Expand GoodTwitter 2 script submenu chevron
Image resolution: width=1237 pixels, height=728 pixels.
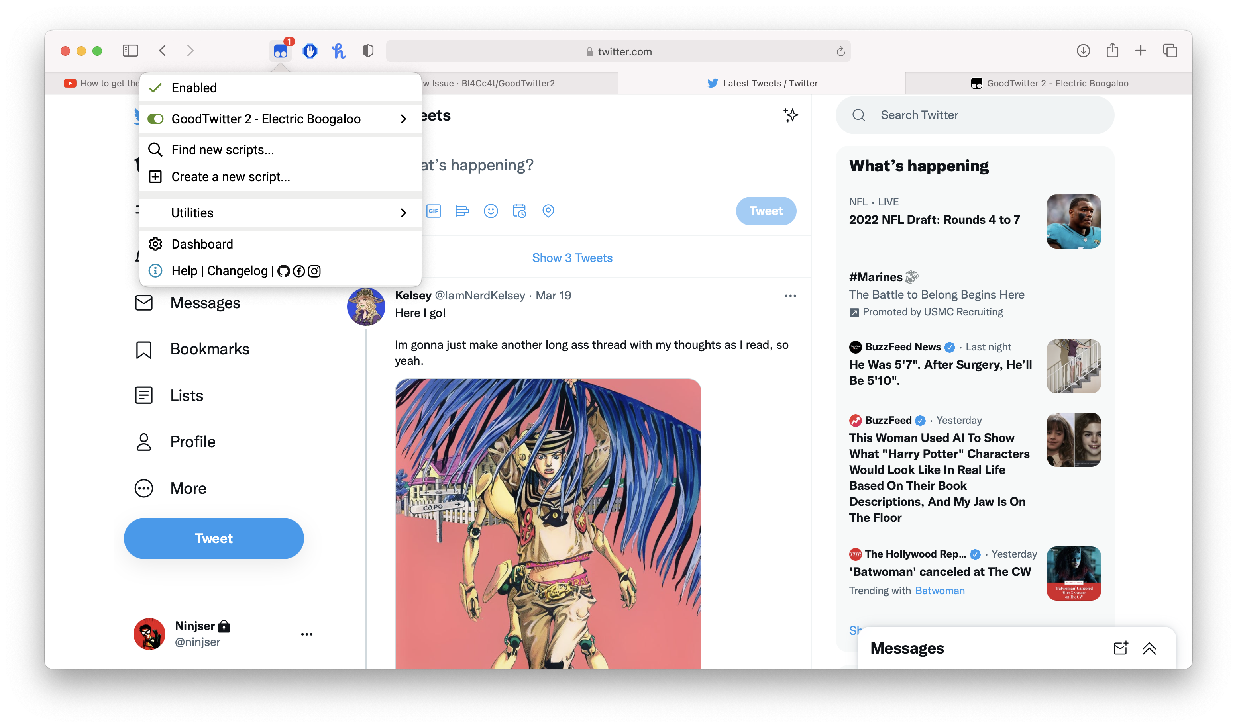pos(403,119)
